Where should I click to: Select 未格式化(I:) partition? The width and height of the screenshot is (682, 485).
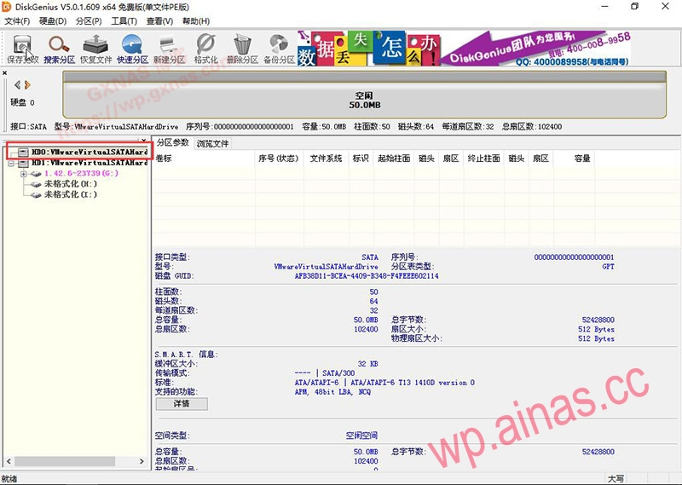pyautogui.click(x=71, y=194)
